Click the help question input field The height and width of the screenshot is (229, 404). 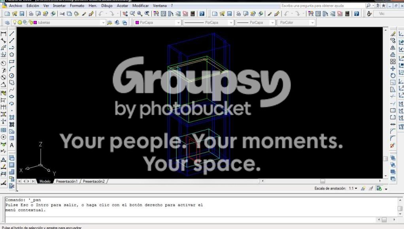(323, 6)
